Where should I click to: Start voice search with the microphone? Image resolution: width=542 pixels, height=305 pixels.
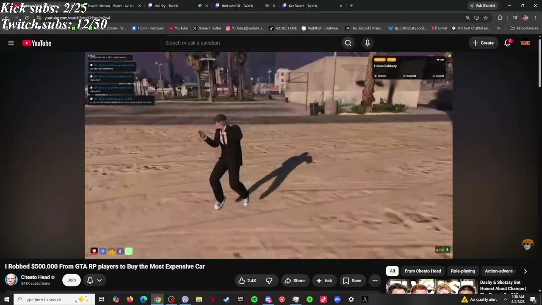368,43
